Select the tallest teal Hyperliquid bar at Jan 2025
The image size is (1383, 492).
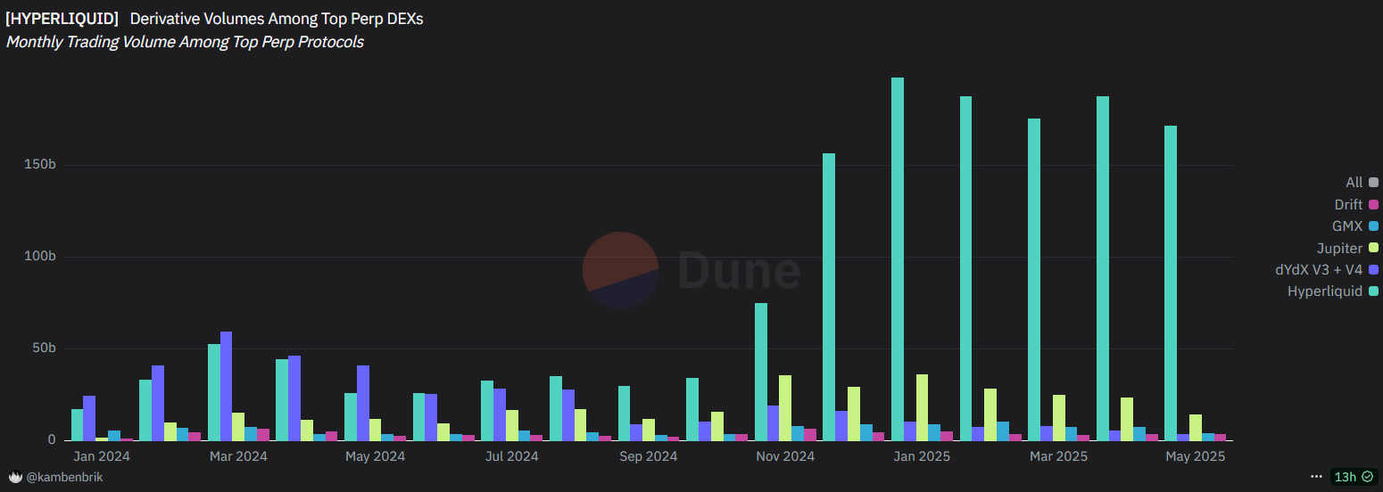(898, 258)
